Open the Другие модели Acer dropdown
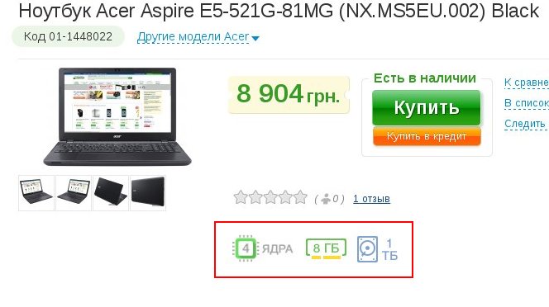Screen dimensions: 549x307 coord(193,36)
